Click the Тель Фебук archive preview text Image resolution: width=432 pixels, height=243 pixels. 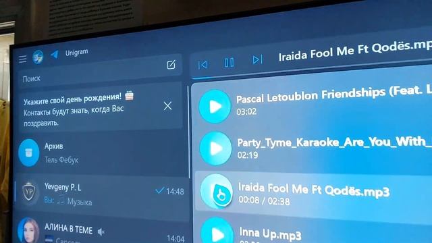[61, 160]
